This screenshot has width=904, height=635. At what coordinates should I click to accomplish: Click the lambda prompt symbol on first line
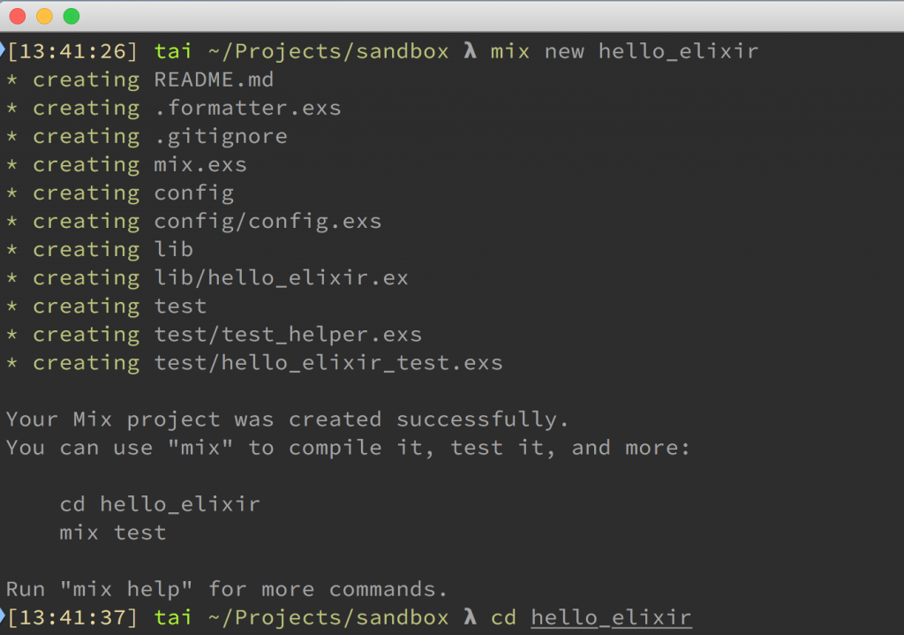[471, 50]
